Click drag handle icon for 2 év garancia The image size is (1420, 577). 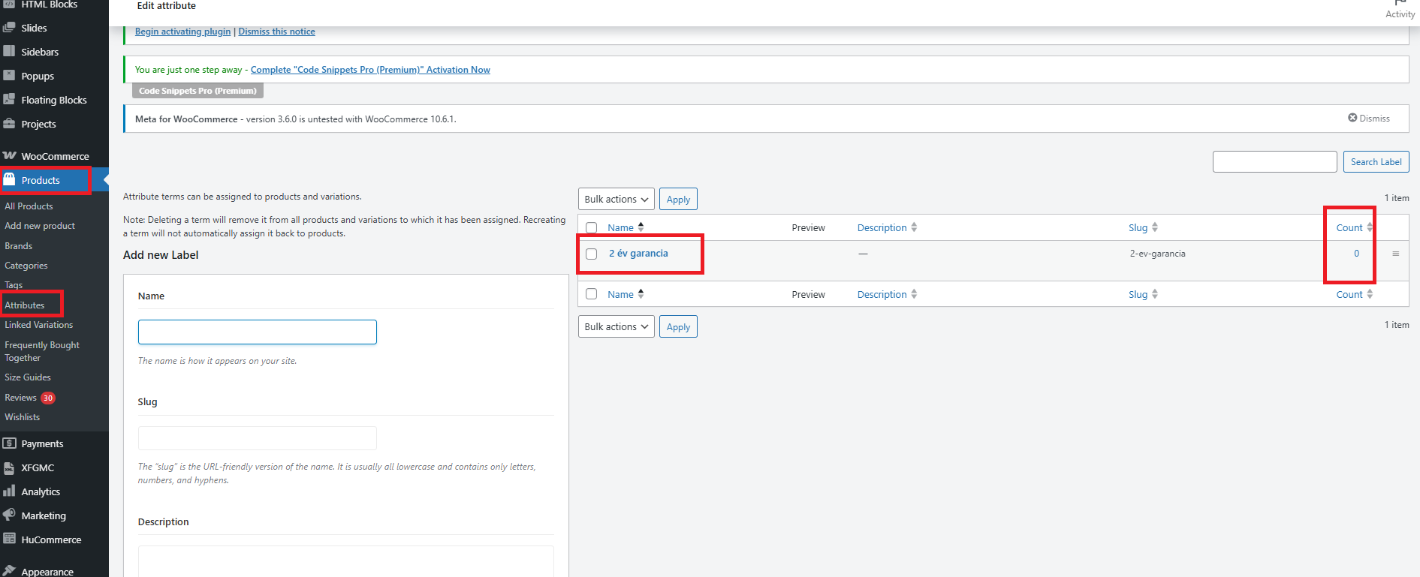click(x=1395, y=254)
